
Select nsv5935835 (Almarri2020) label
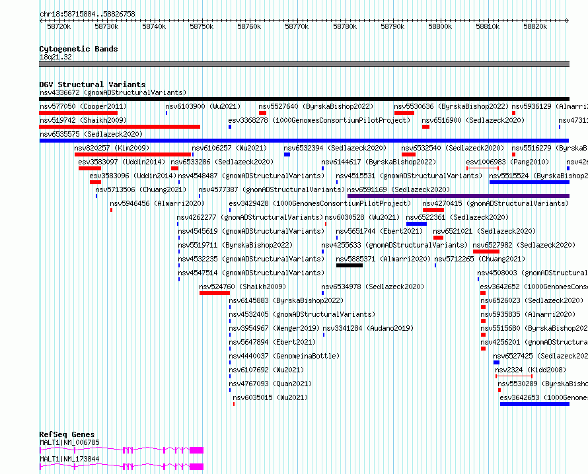tap(528, 314)
